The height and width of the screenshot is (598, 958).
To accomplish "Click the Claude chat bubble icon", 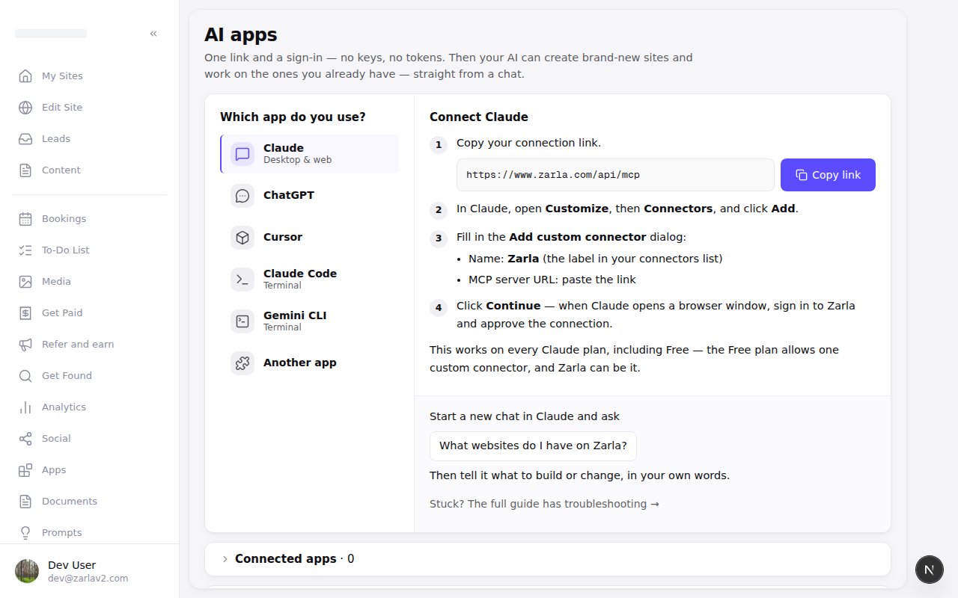I will [242, 154].
